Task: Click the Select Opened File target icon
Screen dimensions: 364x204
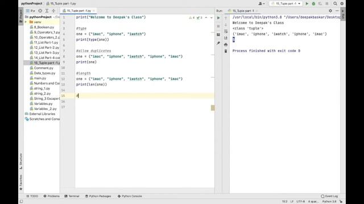Action: (40, 11)
